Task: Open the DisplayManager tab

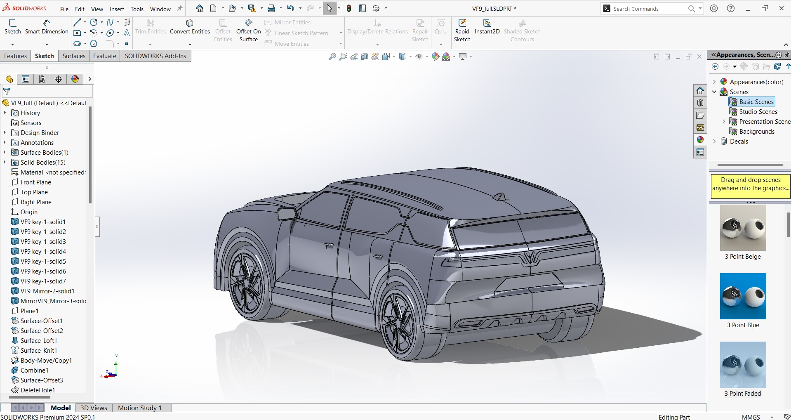Action: coord(75,79)
